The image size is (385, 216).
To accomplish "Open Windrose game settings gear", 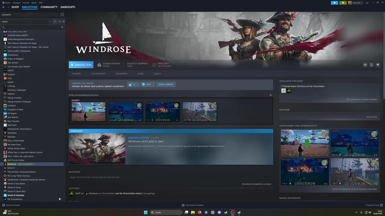I will coord(365,65).
